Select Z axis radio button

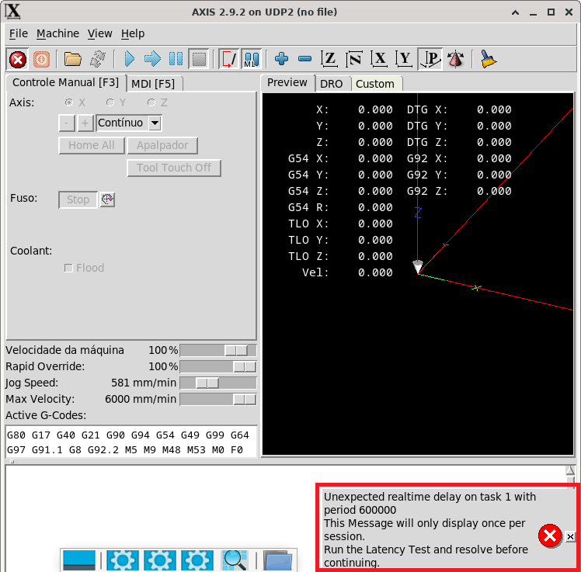(151, 102)
